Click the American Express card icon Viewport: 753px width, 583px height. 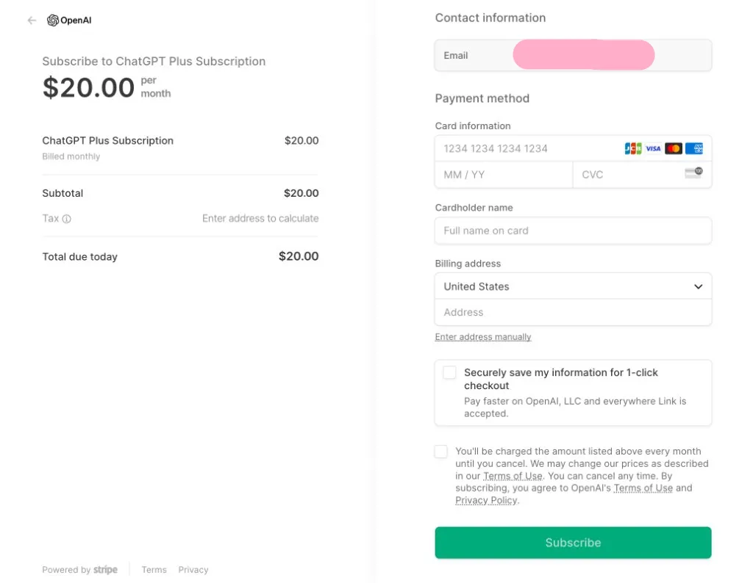694,148
